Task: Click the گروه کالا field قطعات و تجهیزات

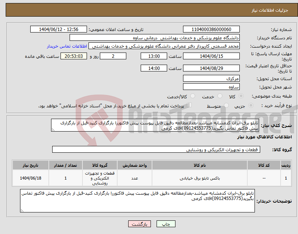Action: (x=156, y=149)
